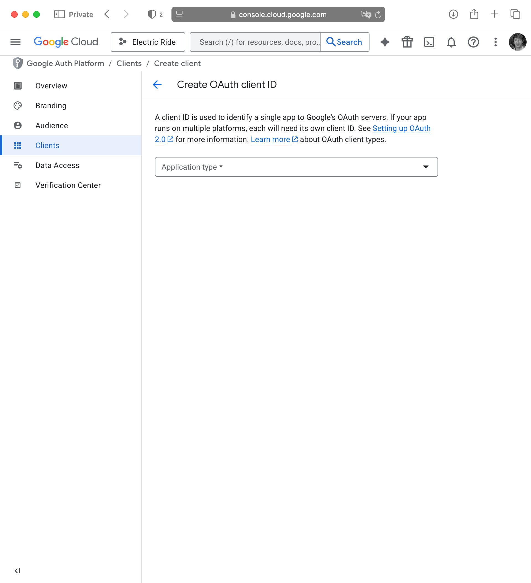The width and height of the screenshot is (531, 583).
Task: Open the Gemini AI assistant sparkle icon
Action: (385, 42)
